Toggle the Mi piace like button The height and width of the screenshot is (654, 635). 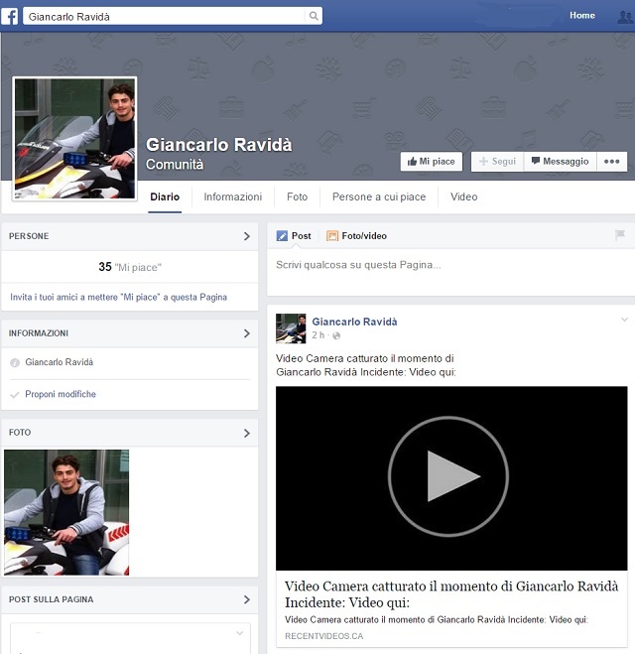(x=431, y=162)
